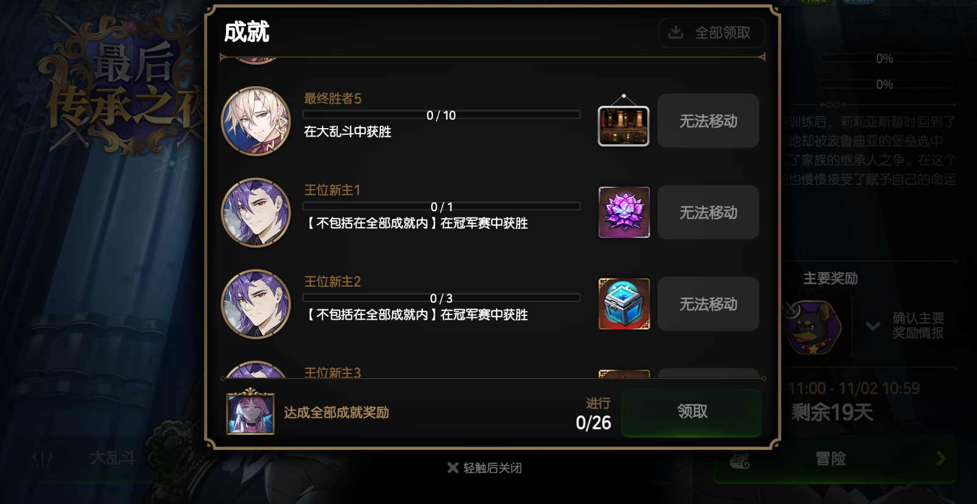This screenshot has width=977, height=504.
Task: Select the blonde character portrait for 最终胜者5
Action: [x=256, y=121]
